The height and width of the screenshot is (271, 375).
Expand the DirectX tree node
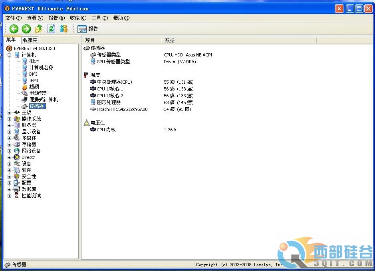coord(9,157)
